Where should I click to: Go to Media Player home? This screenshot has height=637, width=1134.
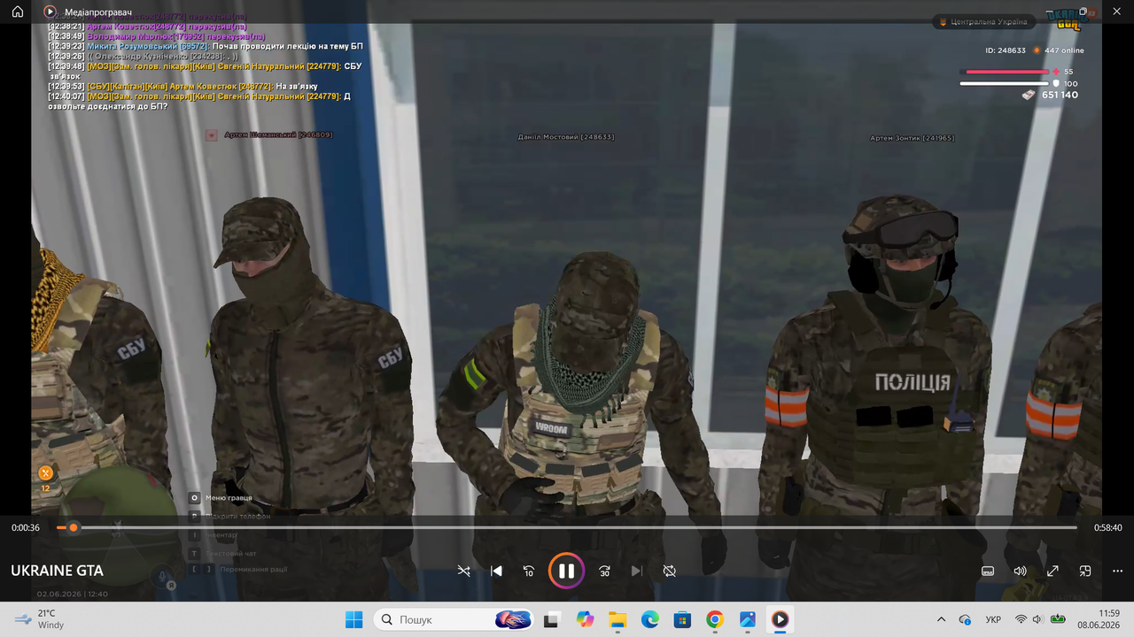click(x=18, y=12)
